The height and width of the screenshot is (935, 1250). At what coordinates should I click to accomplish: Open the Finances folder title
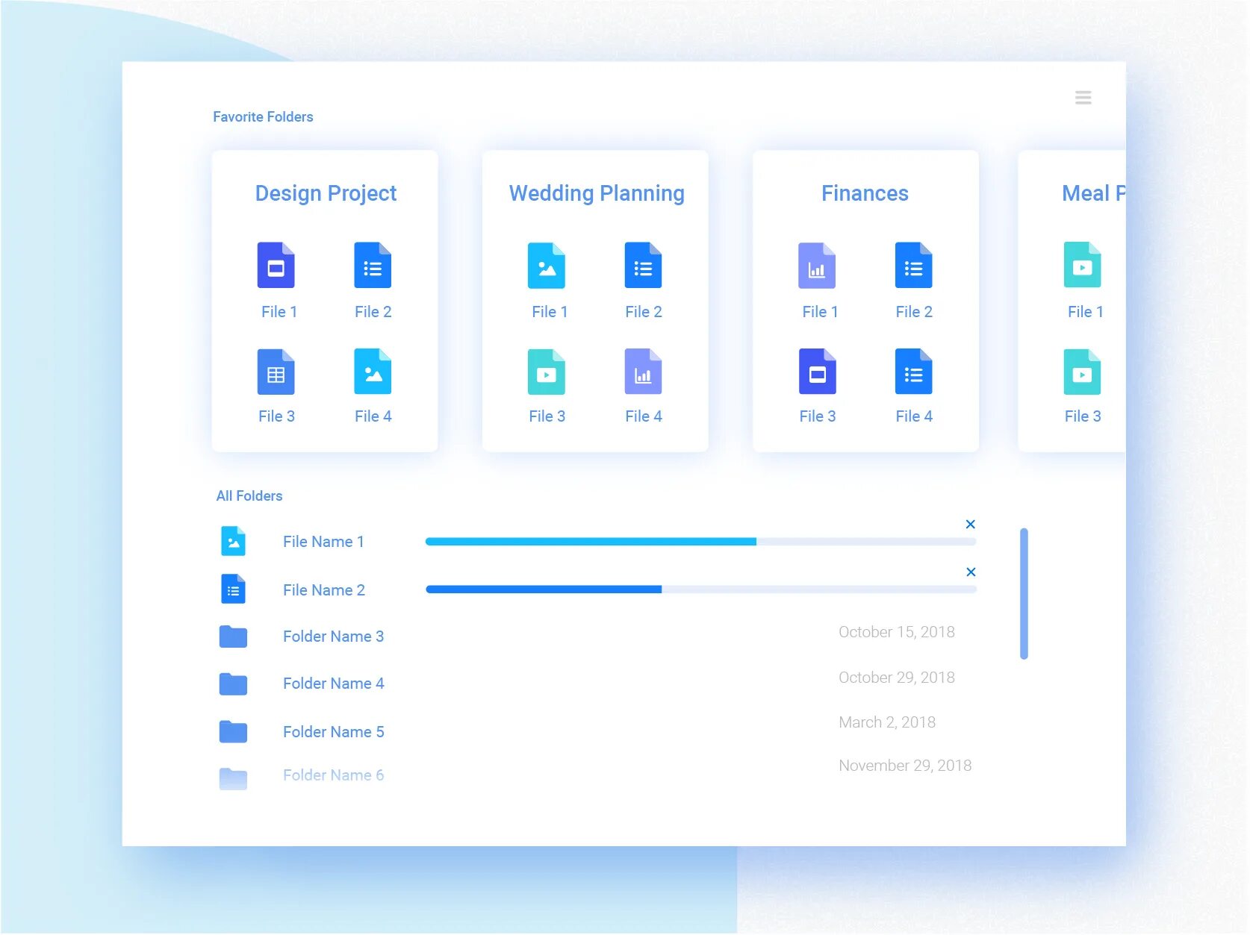point(865,193)
